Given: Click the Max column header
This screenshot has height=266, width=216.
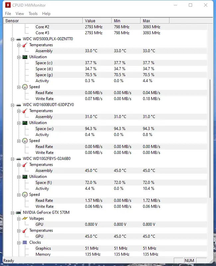Looking at the screenshot, I should pos(155,21).
